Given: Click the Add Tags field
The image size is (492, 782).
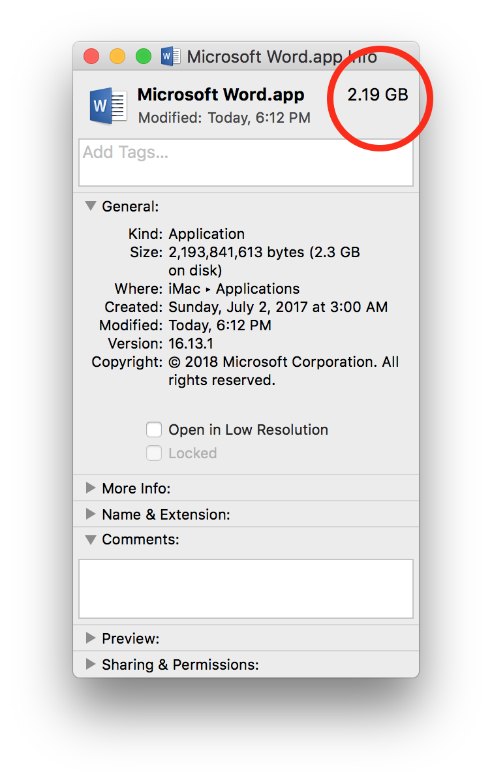Looking at the screenshot, I should click(x=246, y=163).
